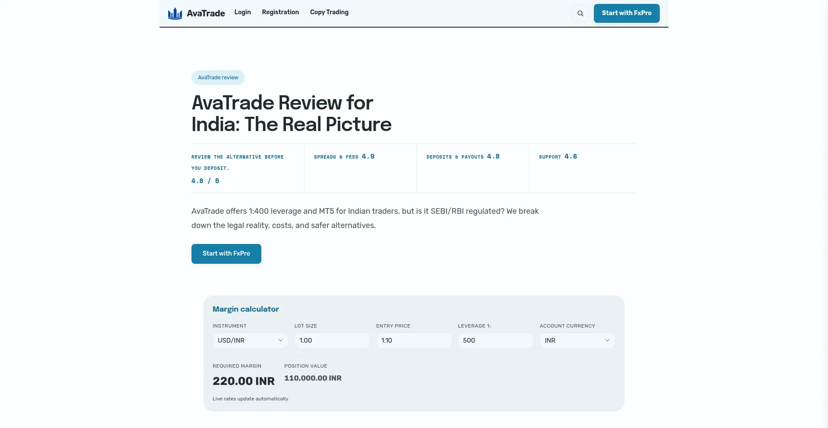828x428 pixels.
Task: Click header Start with FxPro button
Action: tap(627, 13)
